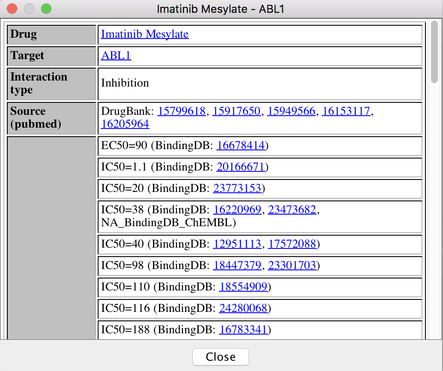
Task: Open the Imatinib Mesylate drug link
Action: [x=145, y=34]
